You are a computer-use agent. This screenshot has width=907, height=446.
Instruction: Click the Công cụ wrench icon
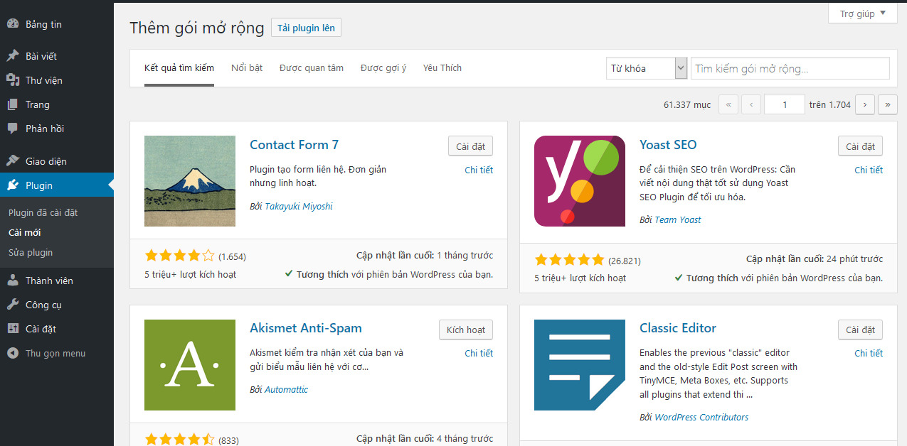tap(13, 305)
